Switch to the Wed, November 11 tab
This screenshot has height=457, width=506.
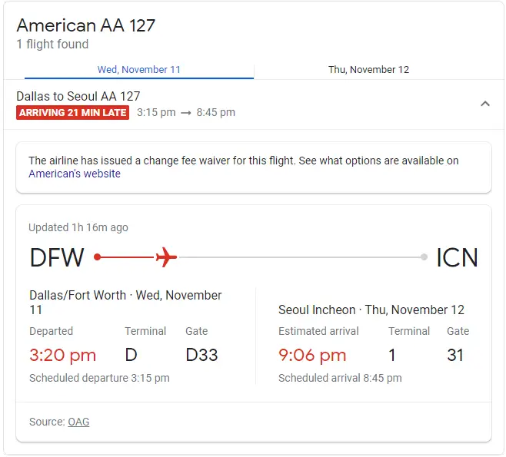[139, 70]
